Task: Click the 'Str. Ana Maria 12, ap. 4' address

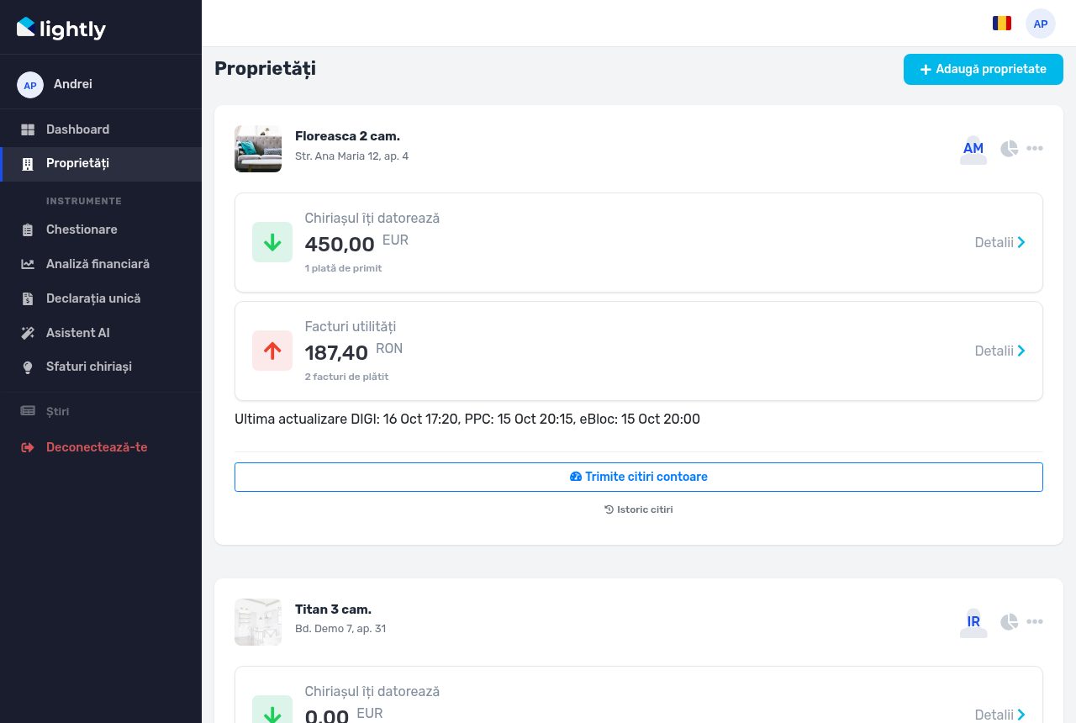Action: [x=351, y=156]
